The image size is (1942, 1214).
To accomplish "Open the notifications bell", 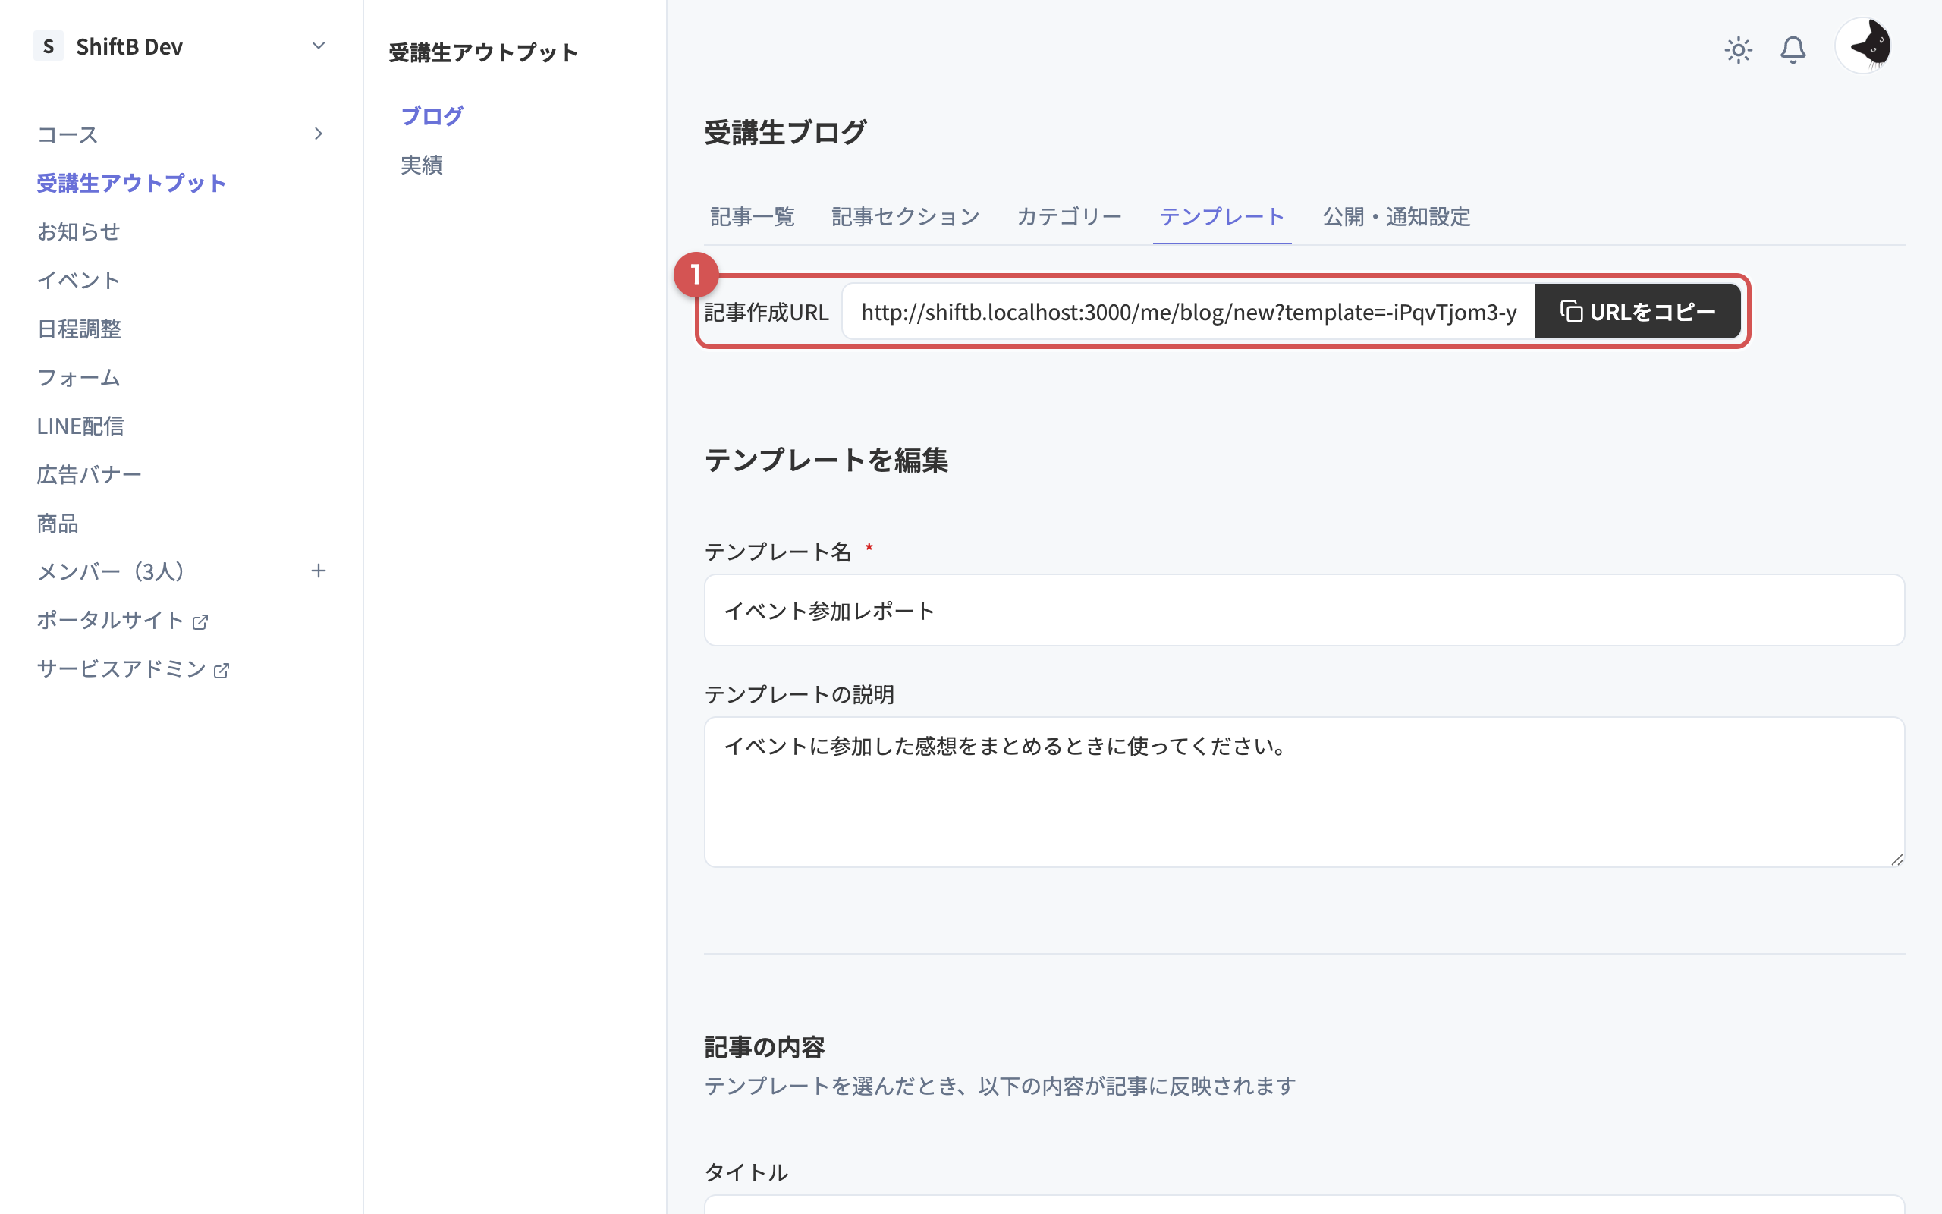I will click(1793, 50).
